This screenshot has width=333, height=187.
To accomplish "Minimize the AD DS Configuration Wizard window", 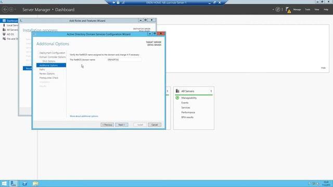I will point(150,34).
